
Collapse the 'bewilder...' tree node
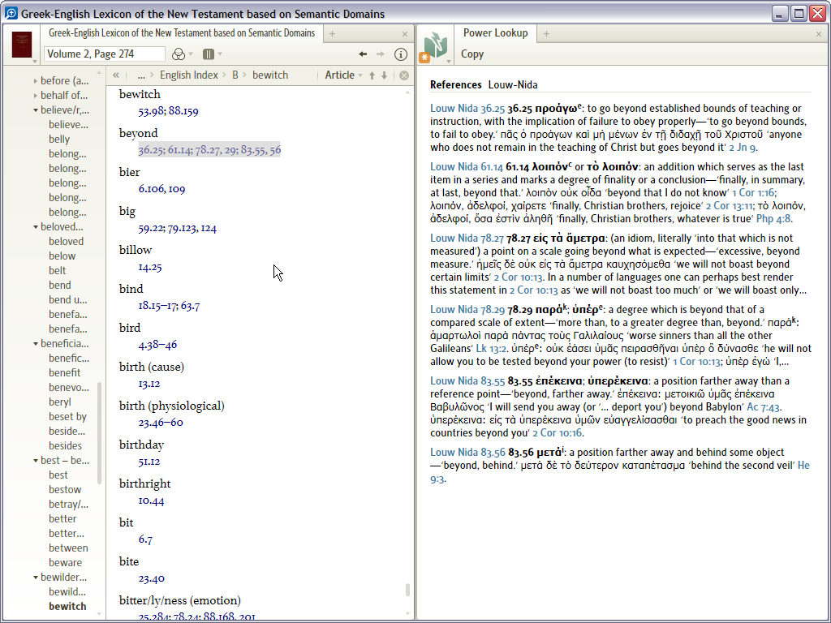36,578
